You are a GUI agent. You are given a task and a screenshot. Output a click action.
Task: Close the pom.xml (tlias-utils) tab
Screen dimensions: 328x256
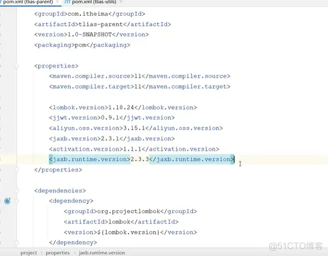click(x=121, y=2)
